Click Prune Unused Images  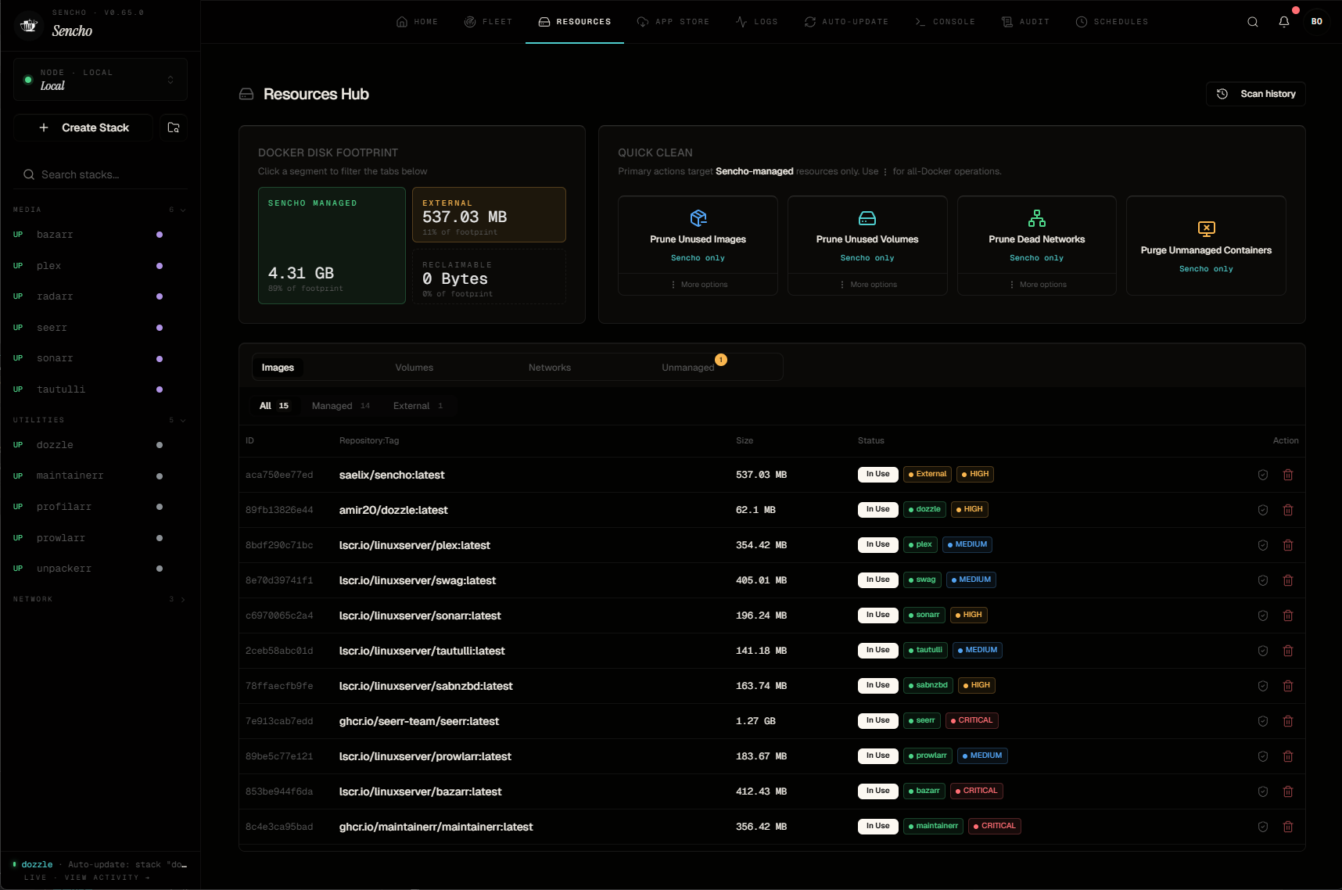coord(698,235)
